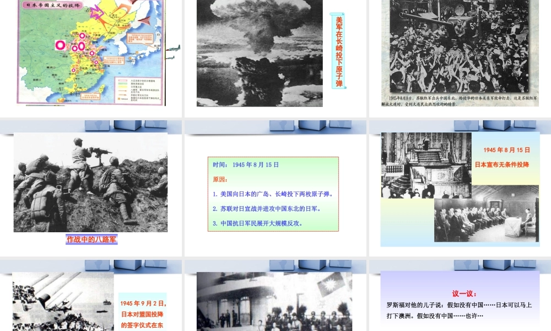Click the map title 日本帝国主义的投降

(53, 6)
